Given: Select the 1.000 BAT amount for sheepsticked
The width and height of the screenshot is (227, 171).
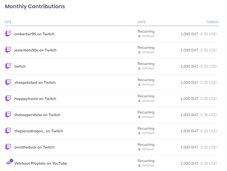Looking at the screenshot, I should point(189,82).
